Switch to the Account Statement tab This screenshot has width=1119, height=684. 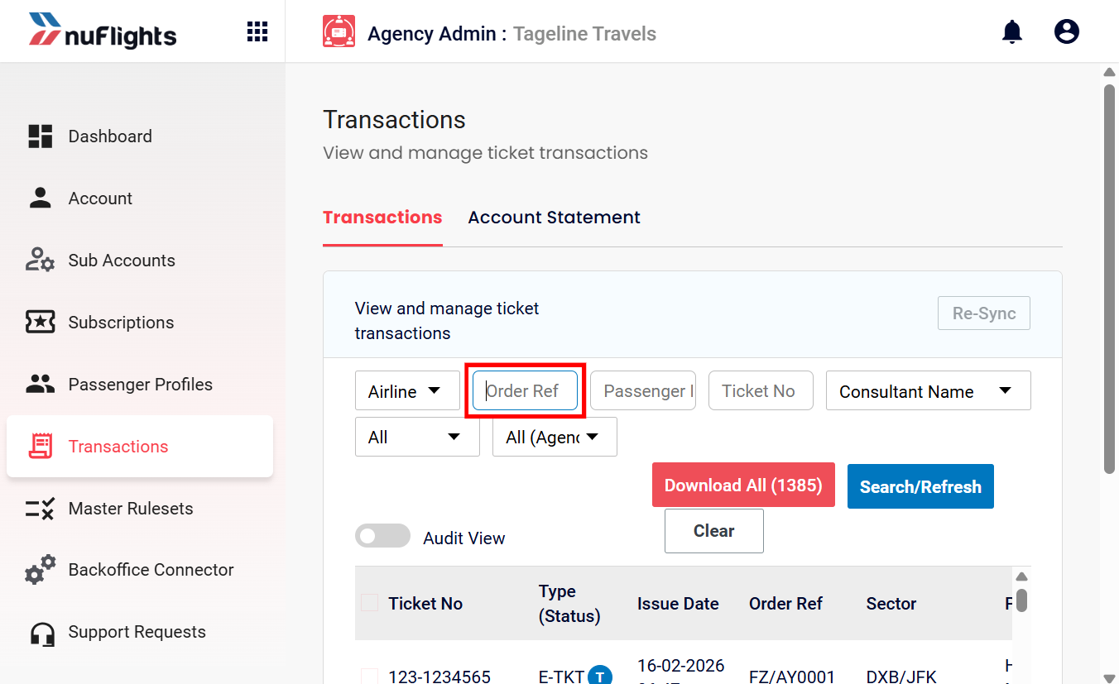coord(554,218)
